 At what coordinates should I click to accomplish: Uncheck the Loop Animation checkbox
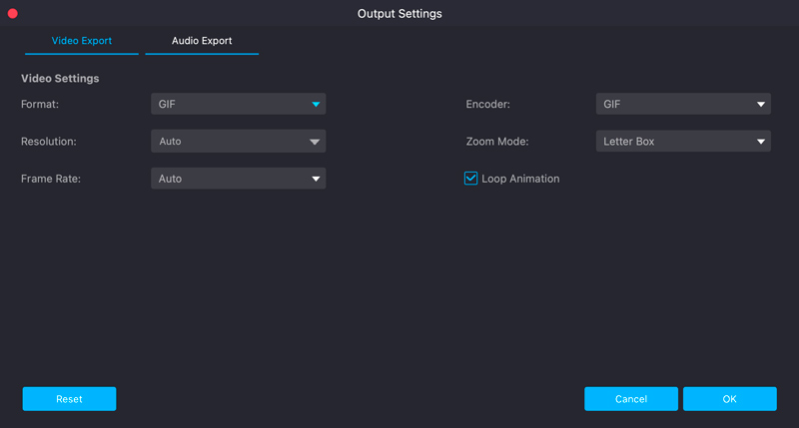click(471, 179)
